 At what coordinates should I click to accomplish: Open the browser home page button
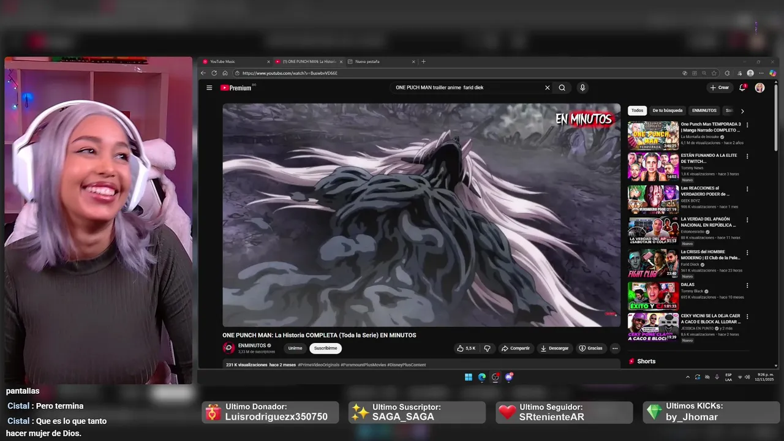tap(225, 73)
